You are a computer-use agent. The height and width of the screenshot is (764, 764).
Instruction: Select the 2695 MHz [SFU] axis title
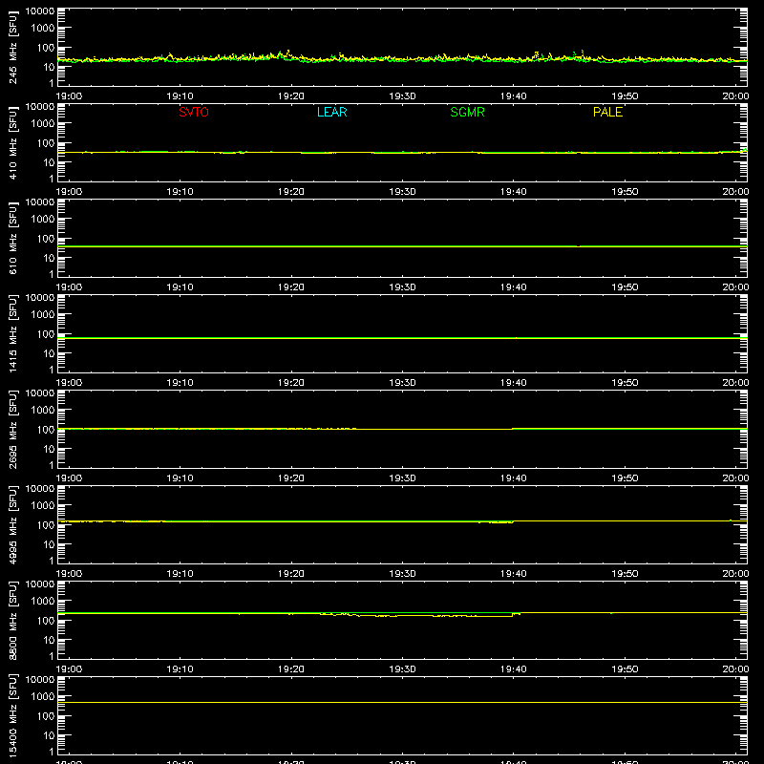click(12, 430)
